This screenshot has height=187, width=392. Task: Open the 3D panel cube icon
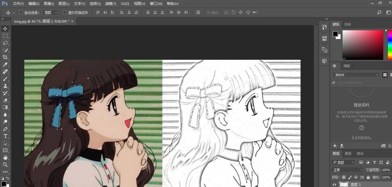point(324,61)
